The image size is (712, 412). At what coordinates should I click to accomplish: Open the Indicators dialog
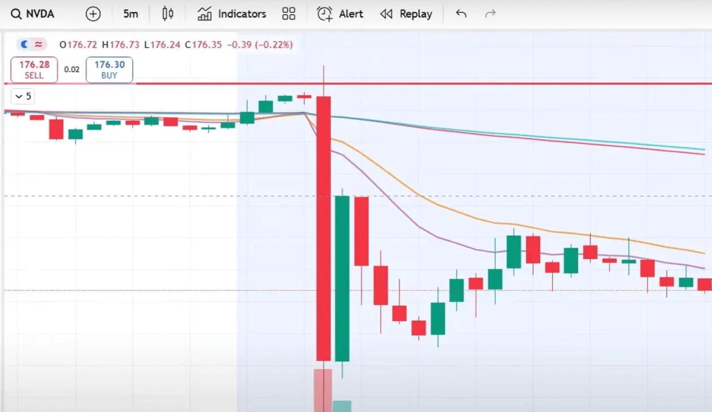(232, 14)
